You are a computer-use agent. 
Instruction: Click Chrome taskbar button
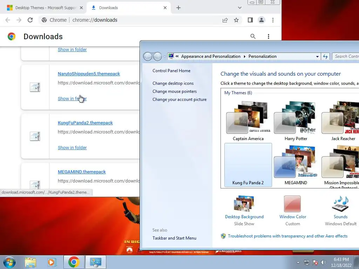pyautogui.click(x=74, y=262)
